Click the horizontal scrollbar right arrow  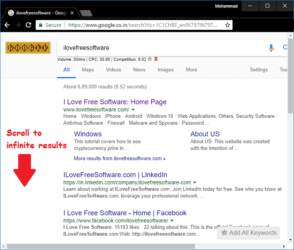[284, 246]
